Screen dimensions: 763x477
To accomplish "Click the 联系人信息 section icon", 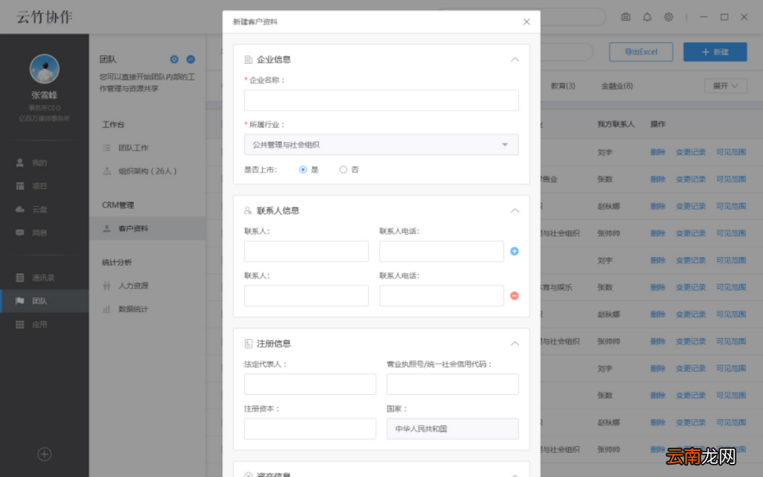I will pos(248,211).
